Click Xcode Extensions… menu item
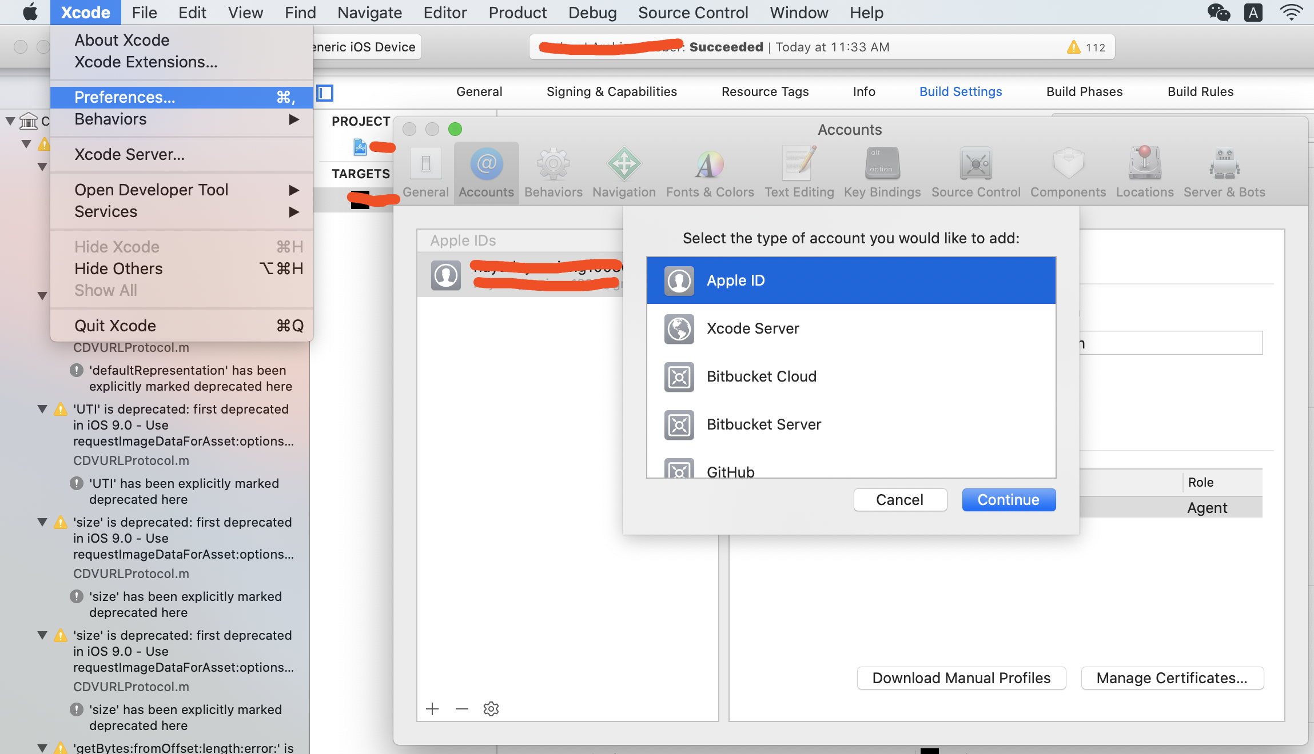The height and width of the screenshot is (754, 1314). point(182,62)
